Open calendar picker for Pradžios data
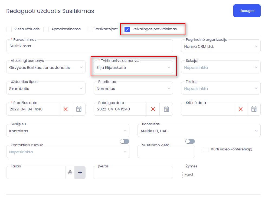This screenshot has width=265, height=199. click(79, 109)
